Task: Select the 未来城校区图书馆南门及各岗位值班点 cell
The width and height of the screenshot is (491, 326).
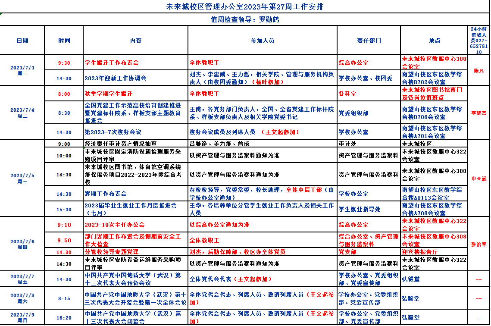Action: 434,94
